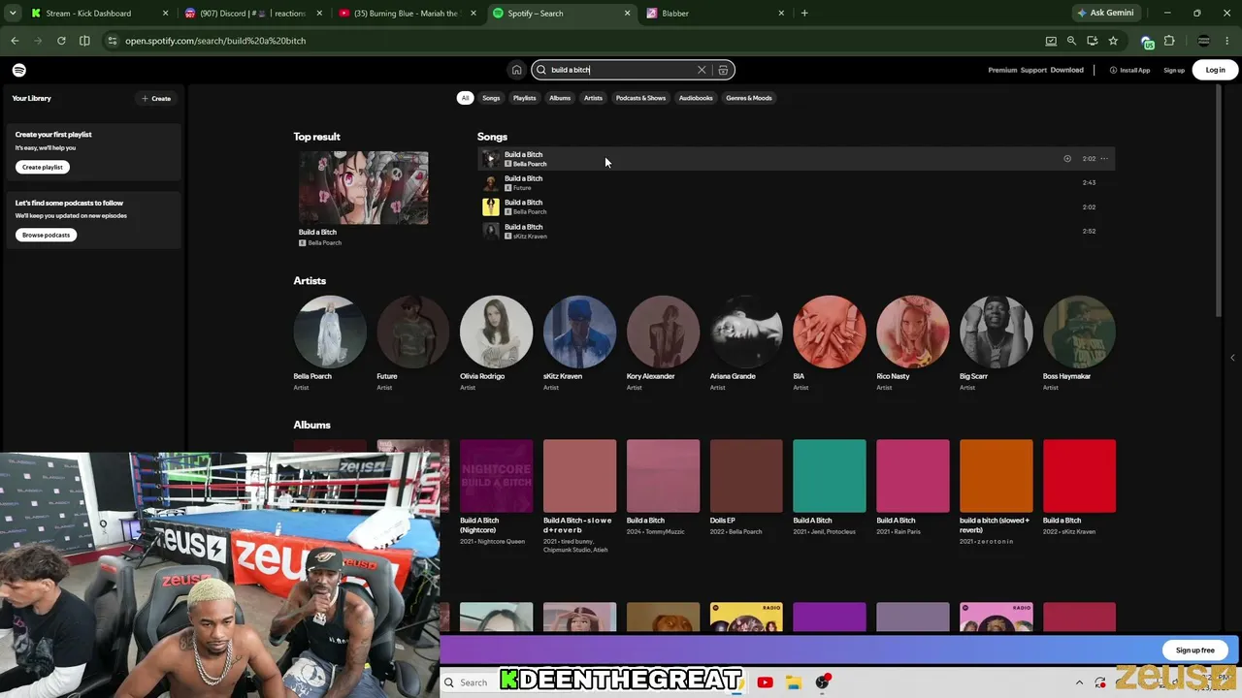The image size is (1242, 698).
Task: Click the Browse podcasts button
Action: [47, 235]
